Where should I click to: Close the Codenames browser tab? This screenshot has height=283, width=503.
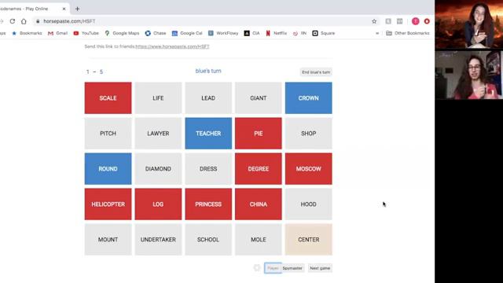(64, 9)
